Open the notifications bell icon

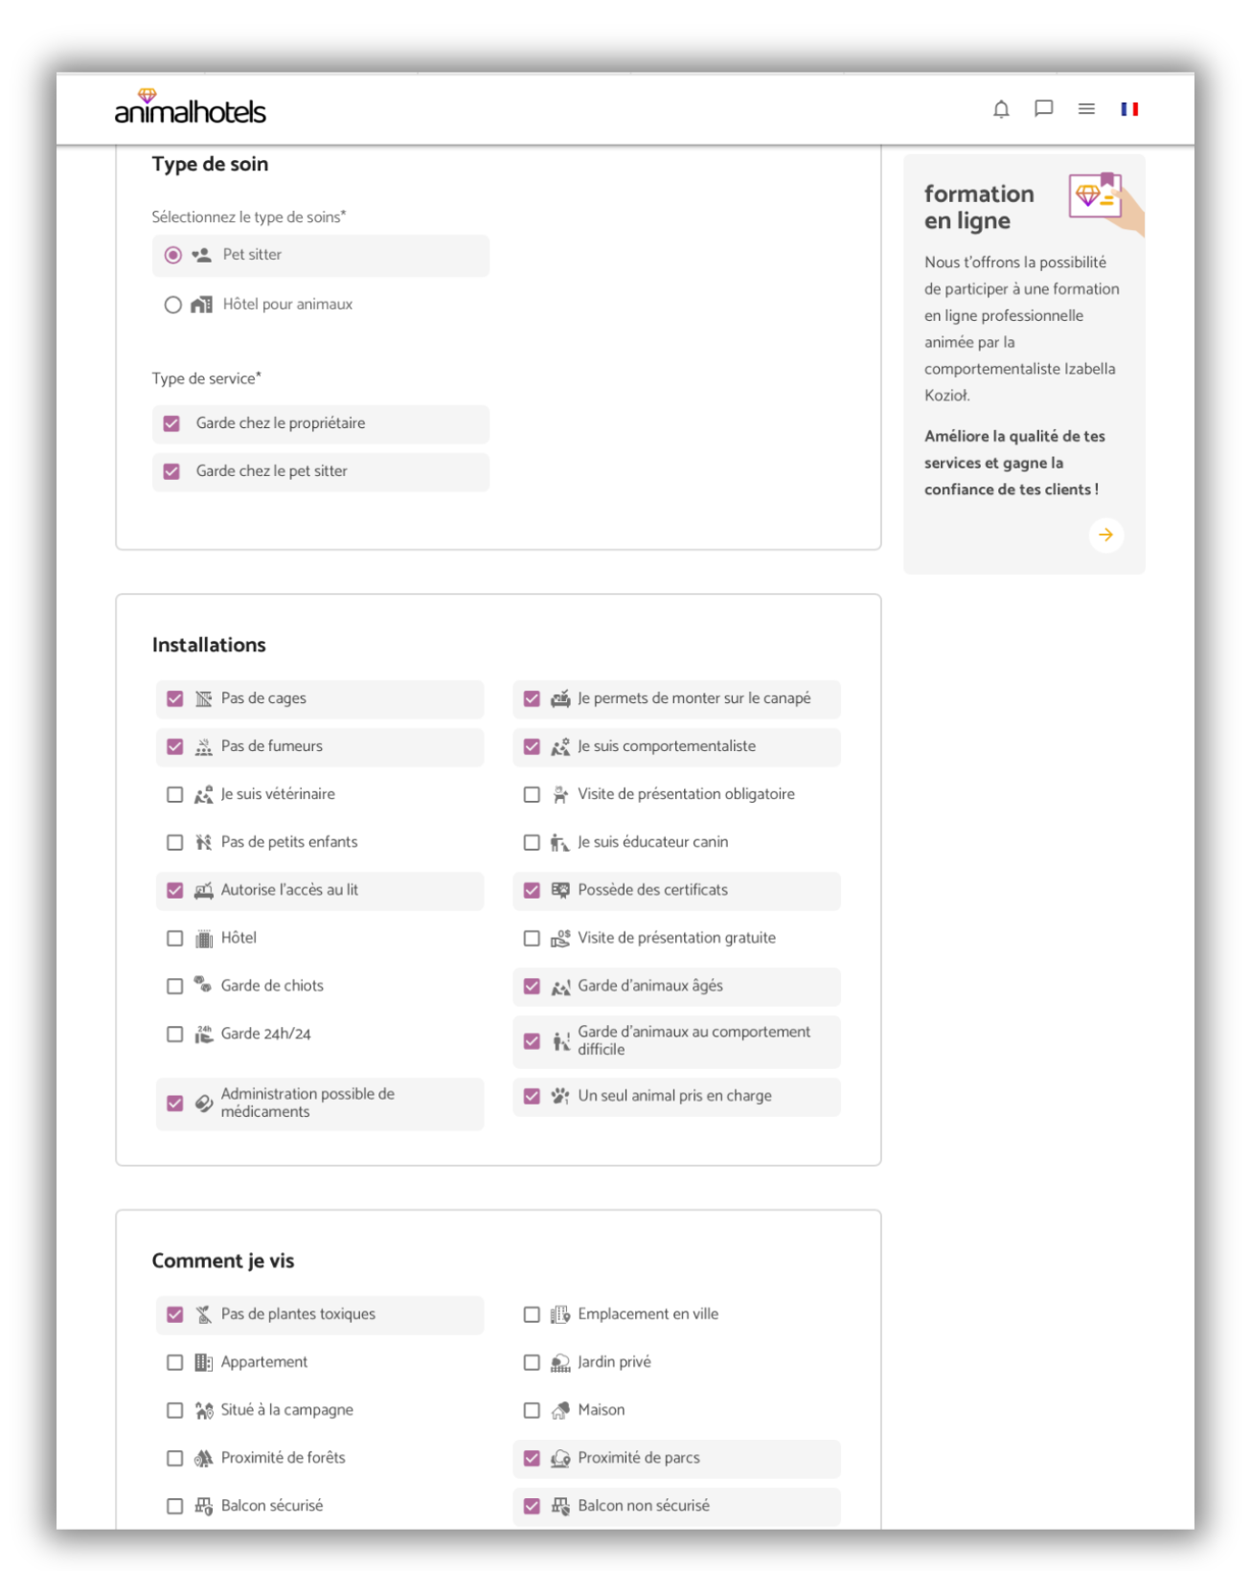[x=1001, y=109]
